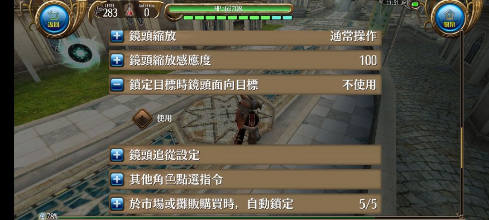Click the 5/5 auto-lock value
The image size is (489, 220).
pos(368,205)
